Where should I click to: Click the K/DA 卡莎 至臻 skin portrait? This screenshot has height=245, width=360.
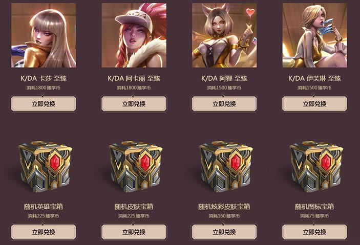(x=44, y=35)
